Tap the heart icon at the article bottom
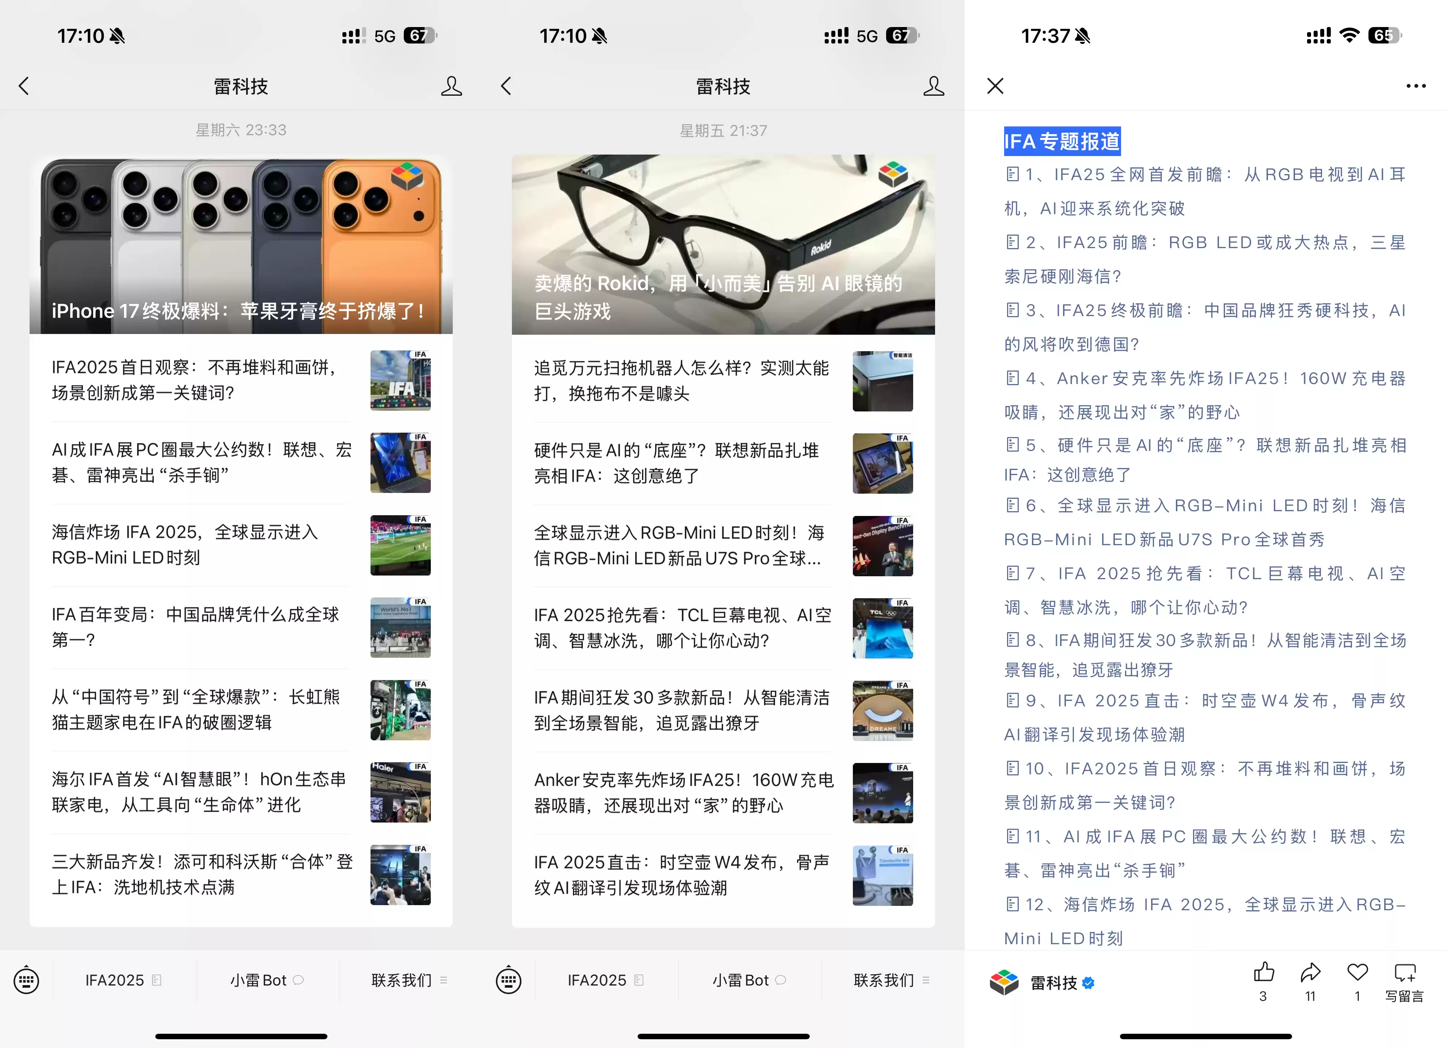Image resolution: width=1447 pixels, height=1048 pixels. click(x=1357, y=972)
